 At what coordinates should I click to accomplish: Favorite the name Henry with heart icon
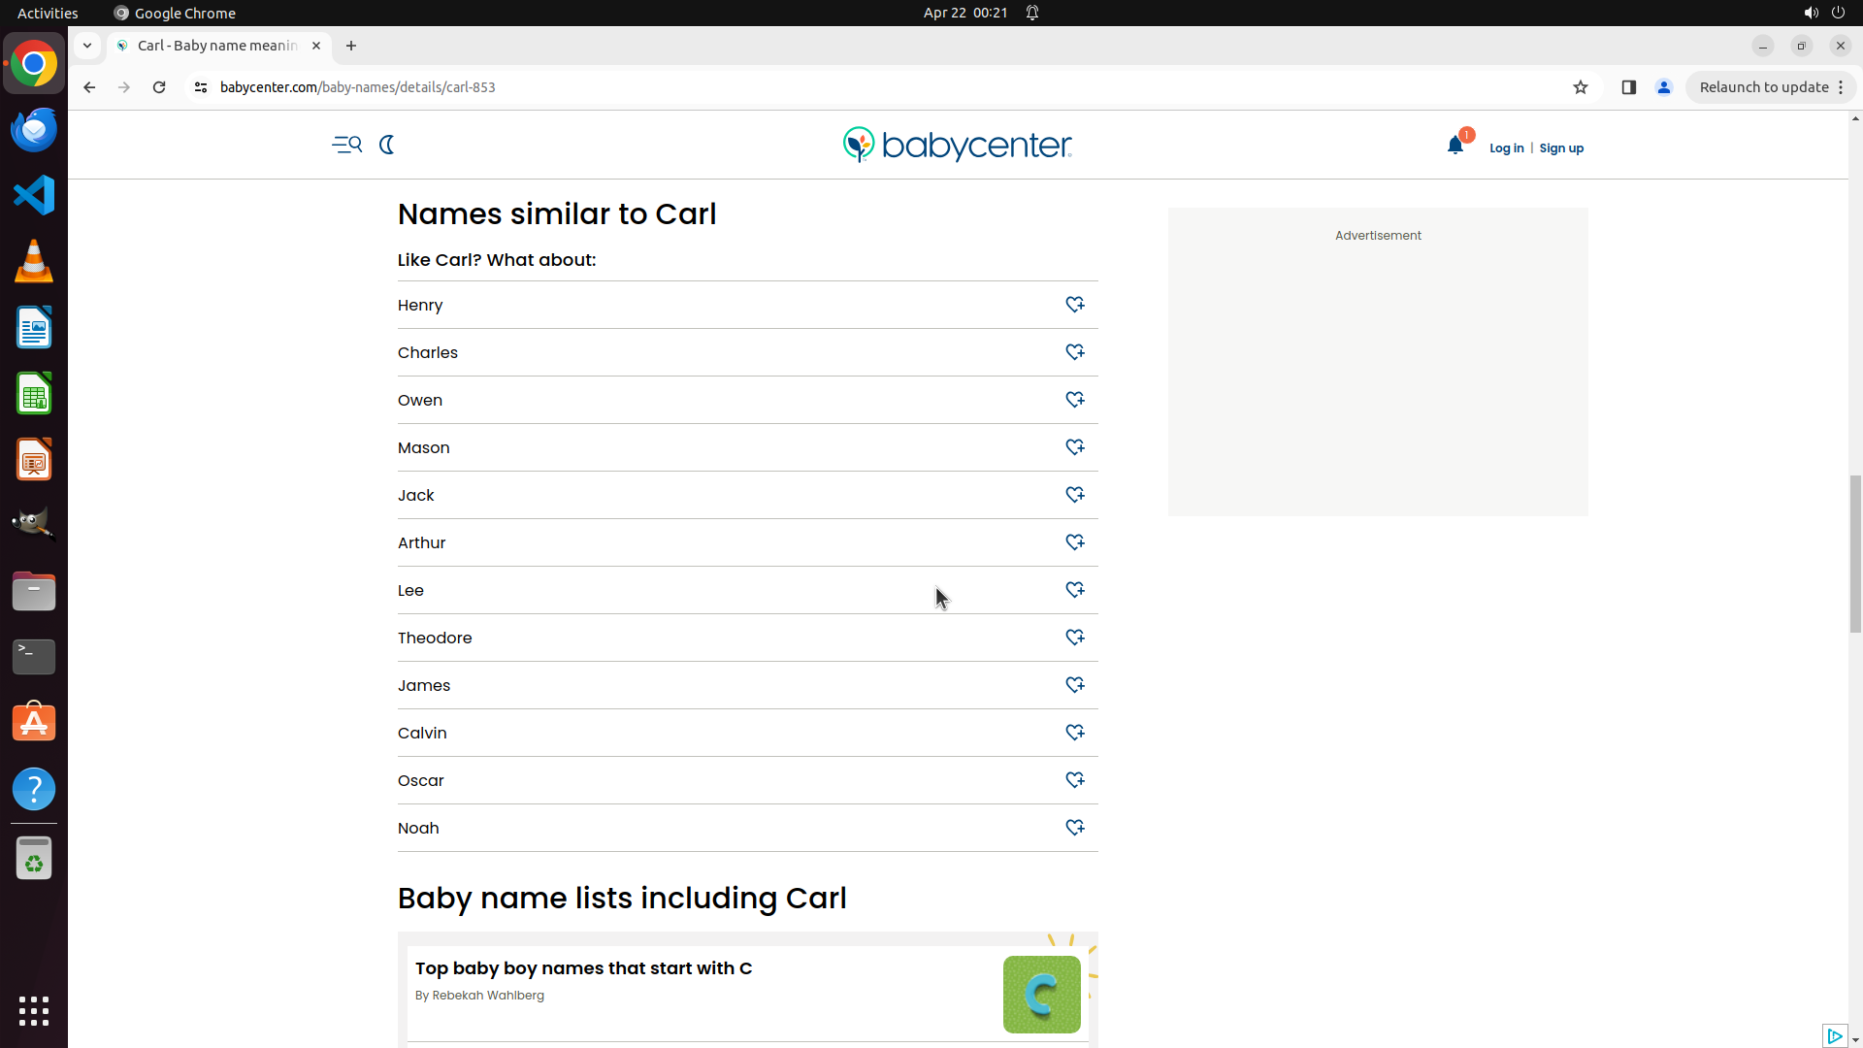[1074, 305]
